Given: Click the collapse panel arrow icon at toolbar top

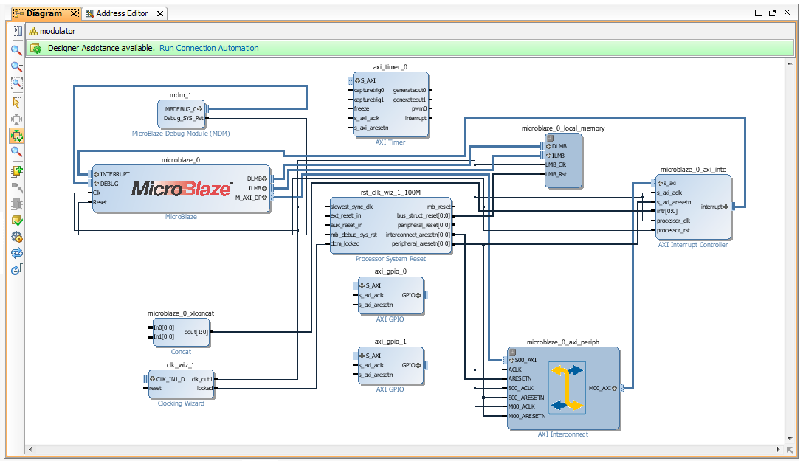Looking at the screenshot, I should tap(17, 31).
